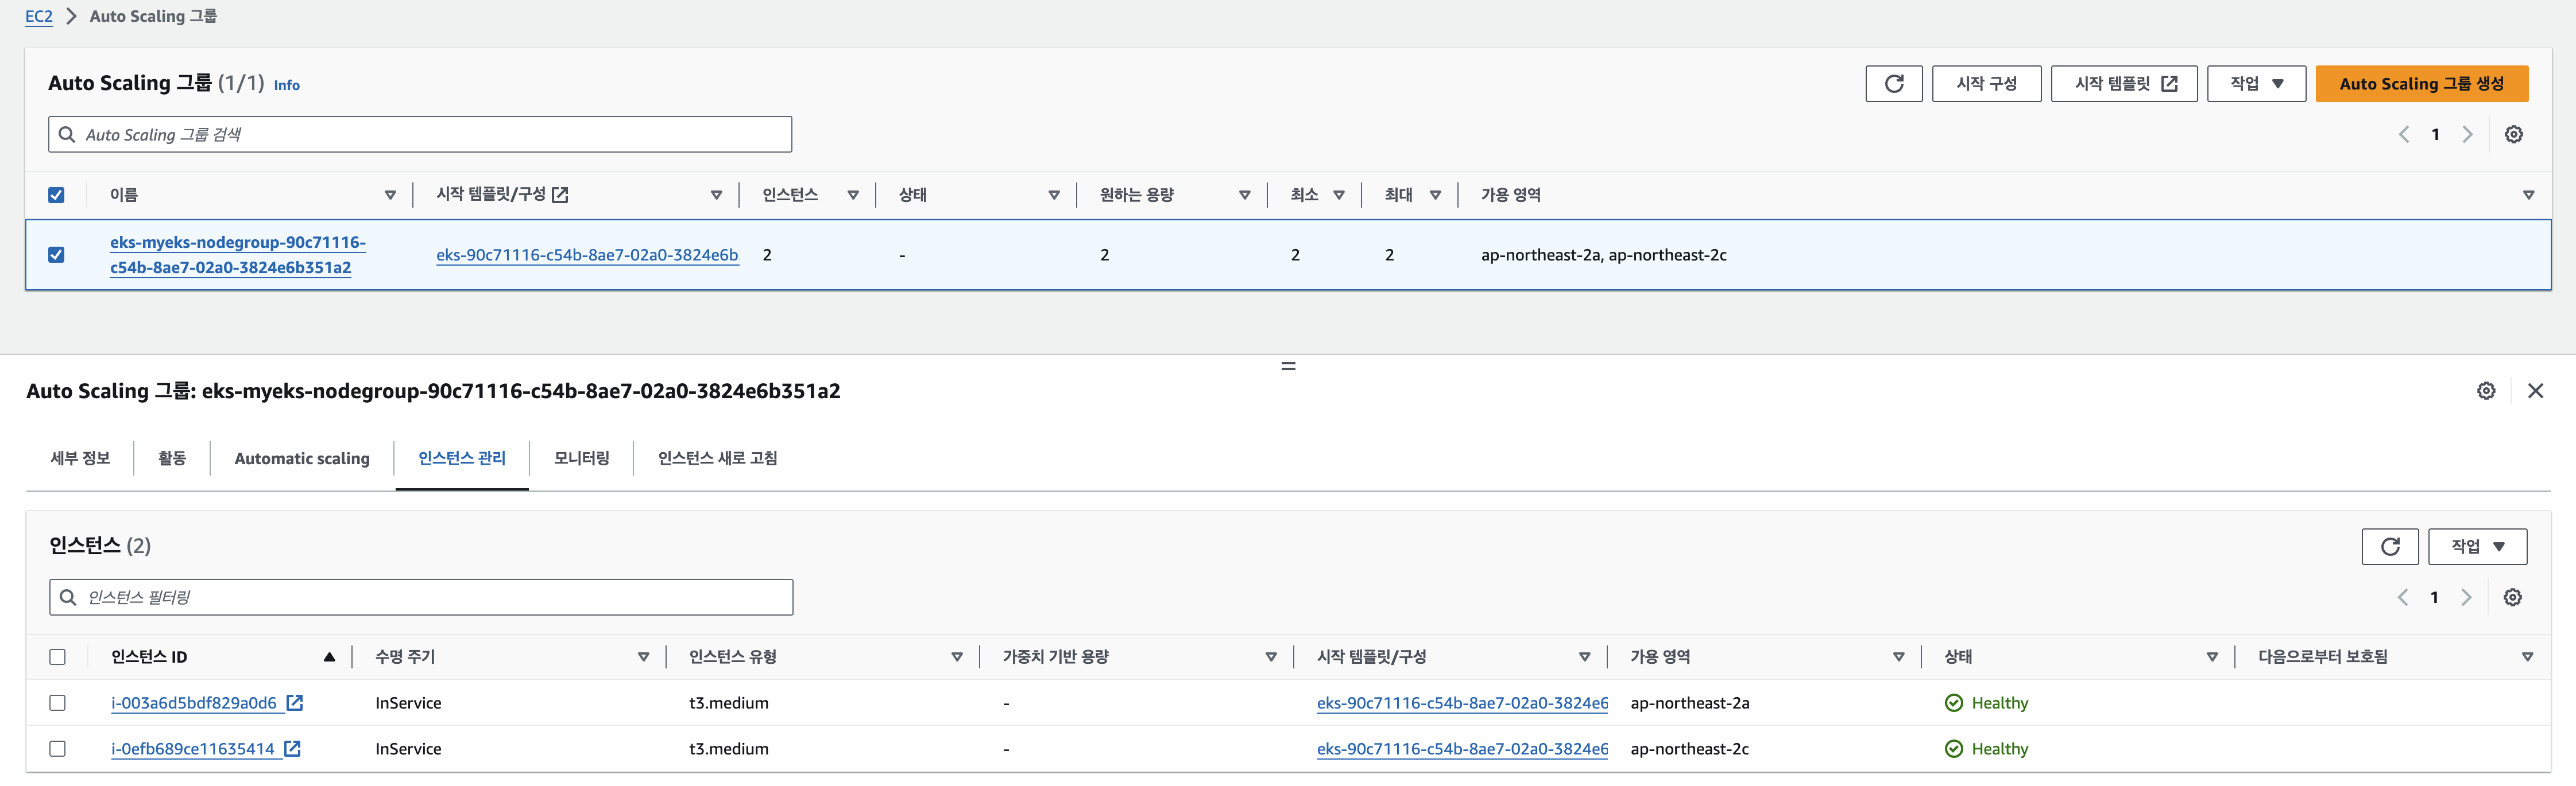Select instance i-003a6d5bdf829a0d6 checkbox
The height and width of the screenshot is (786, 2576).
(x=57, y=703)
